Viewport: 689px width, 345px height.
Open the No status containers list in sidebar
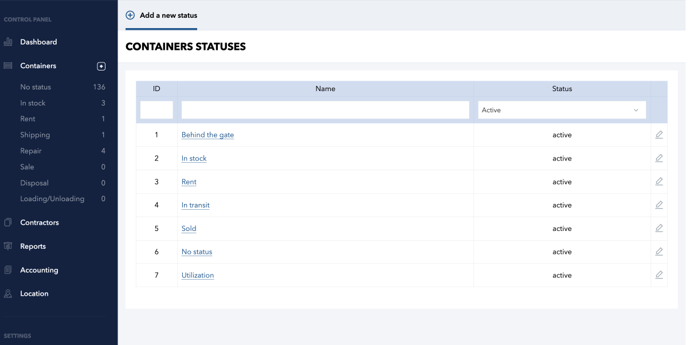point(36,87)
